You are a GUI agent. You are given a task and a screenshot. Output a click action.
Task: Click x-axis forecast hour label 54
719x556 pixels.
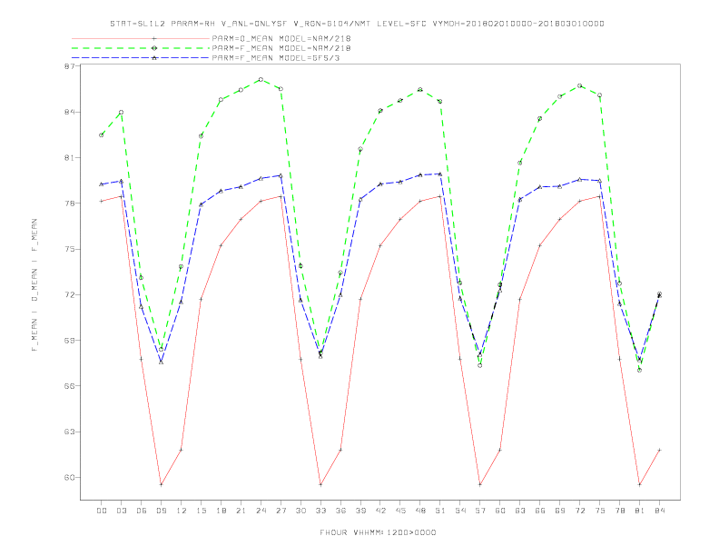pos(460,511)
